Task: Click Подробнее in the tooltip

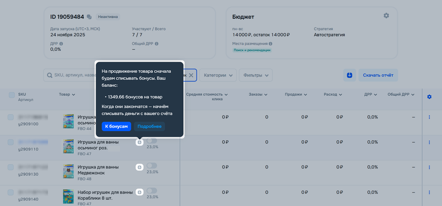Action: pos(149,126)
